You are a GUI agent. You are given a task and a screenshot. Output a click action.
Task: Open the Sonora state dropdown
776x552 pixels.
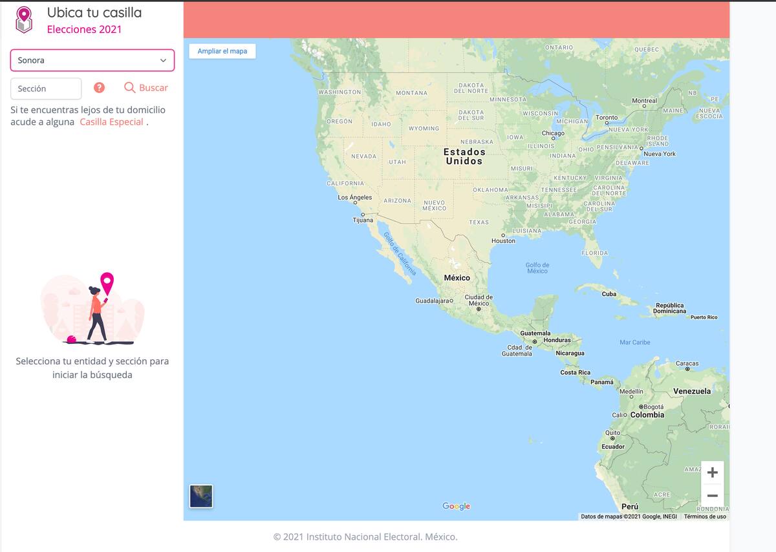point(92,60)
